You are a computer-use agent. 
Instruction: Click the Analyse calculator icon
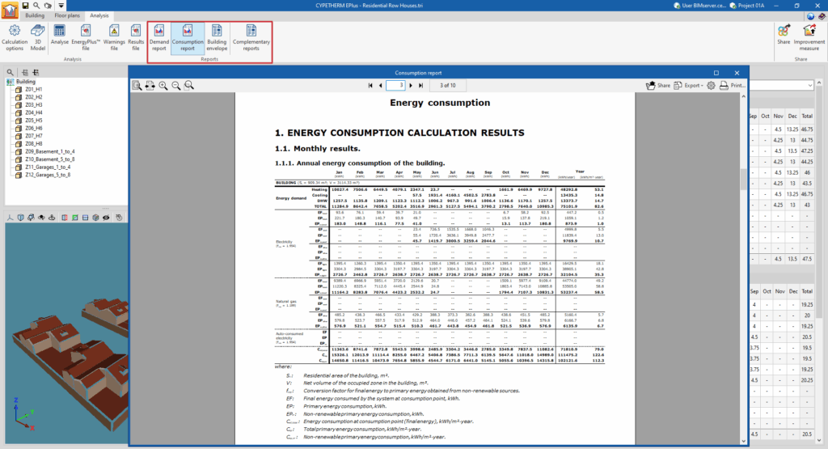60,37
